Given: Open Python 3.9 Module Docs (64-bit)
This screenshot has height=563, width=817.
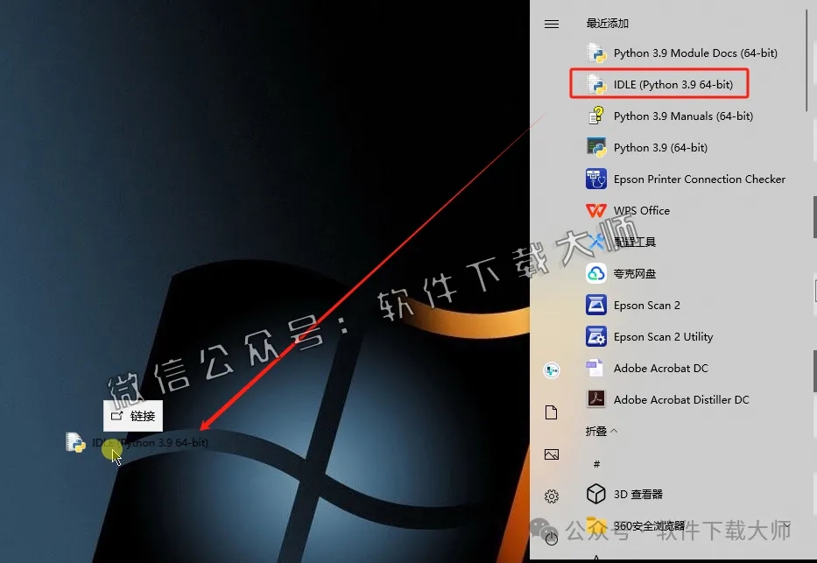Looking at the screenshot, I should pyautogui.click(x=695, y=53).
